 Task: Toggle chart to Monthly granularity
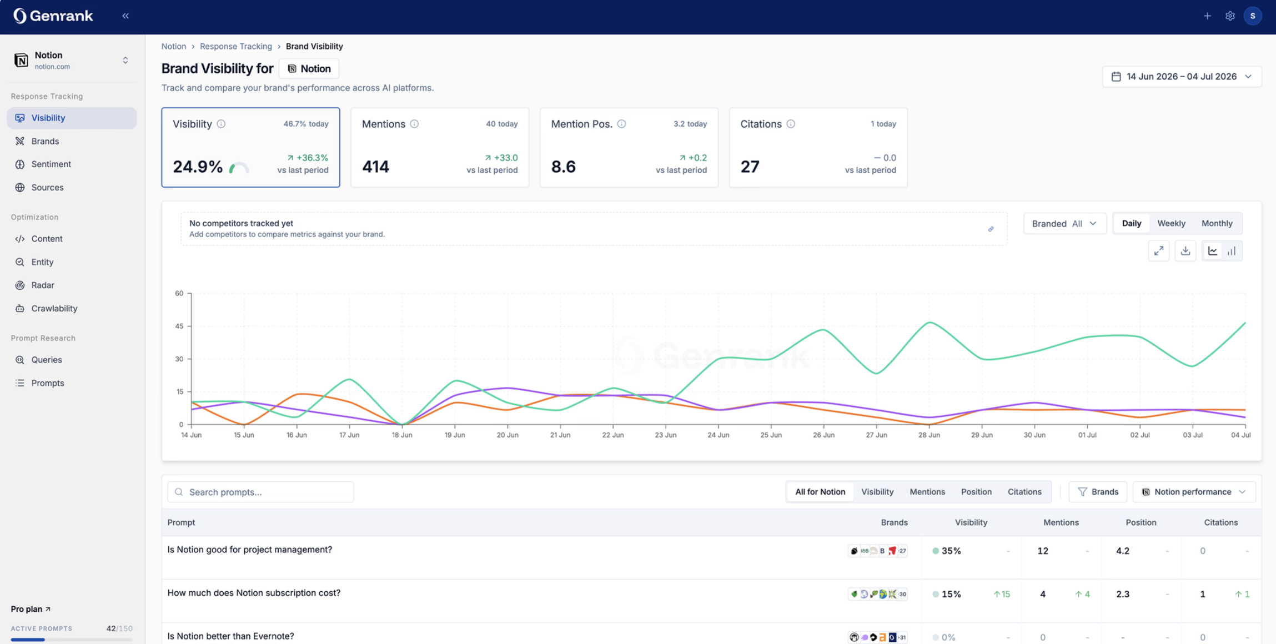[1217, 223]
